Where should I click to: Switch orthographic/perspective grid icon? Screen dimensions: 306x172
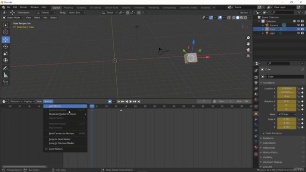pos(248,56)
